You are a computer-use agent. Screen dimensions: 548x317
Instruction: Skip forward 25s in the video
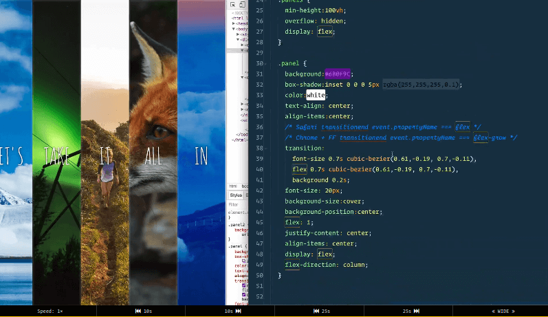[411, 311]
